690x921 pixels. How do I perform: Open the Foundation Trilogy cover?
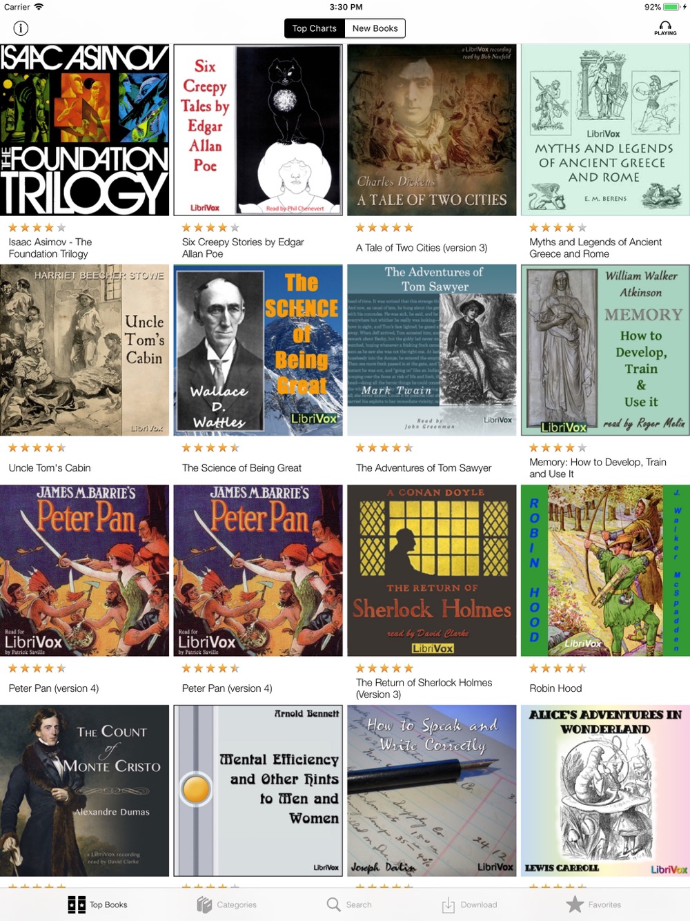[84, 130]
